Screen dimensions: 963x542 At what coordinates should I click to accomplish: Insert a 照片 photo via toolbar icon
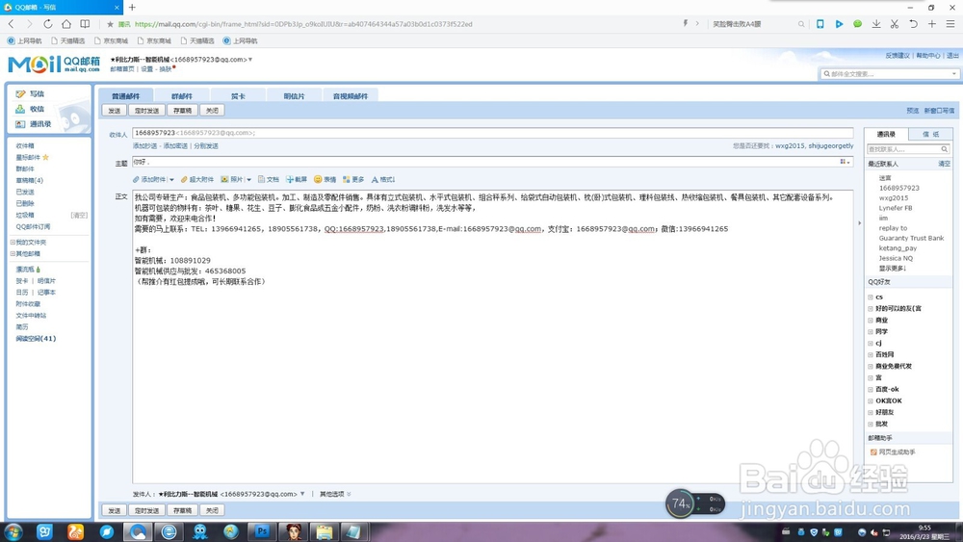[224, 179]
